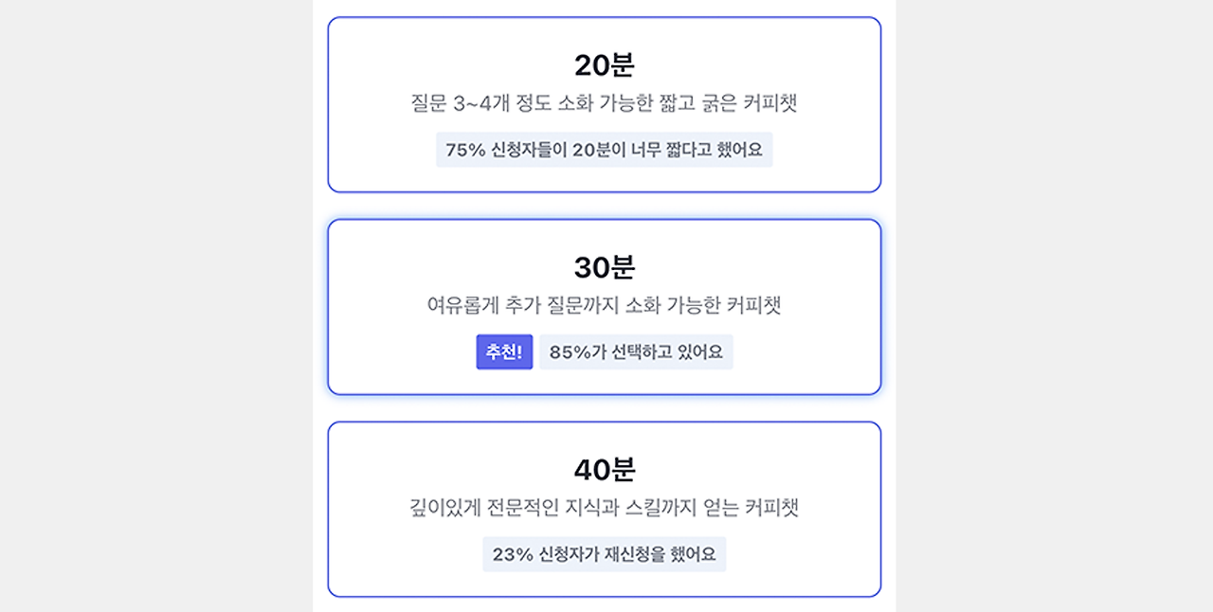The width and height of the screenshot is (1213, 612).
Task: Click the gray info pill inside the 20분 card
Action: [x=605, y=150]
